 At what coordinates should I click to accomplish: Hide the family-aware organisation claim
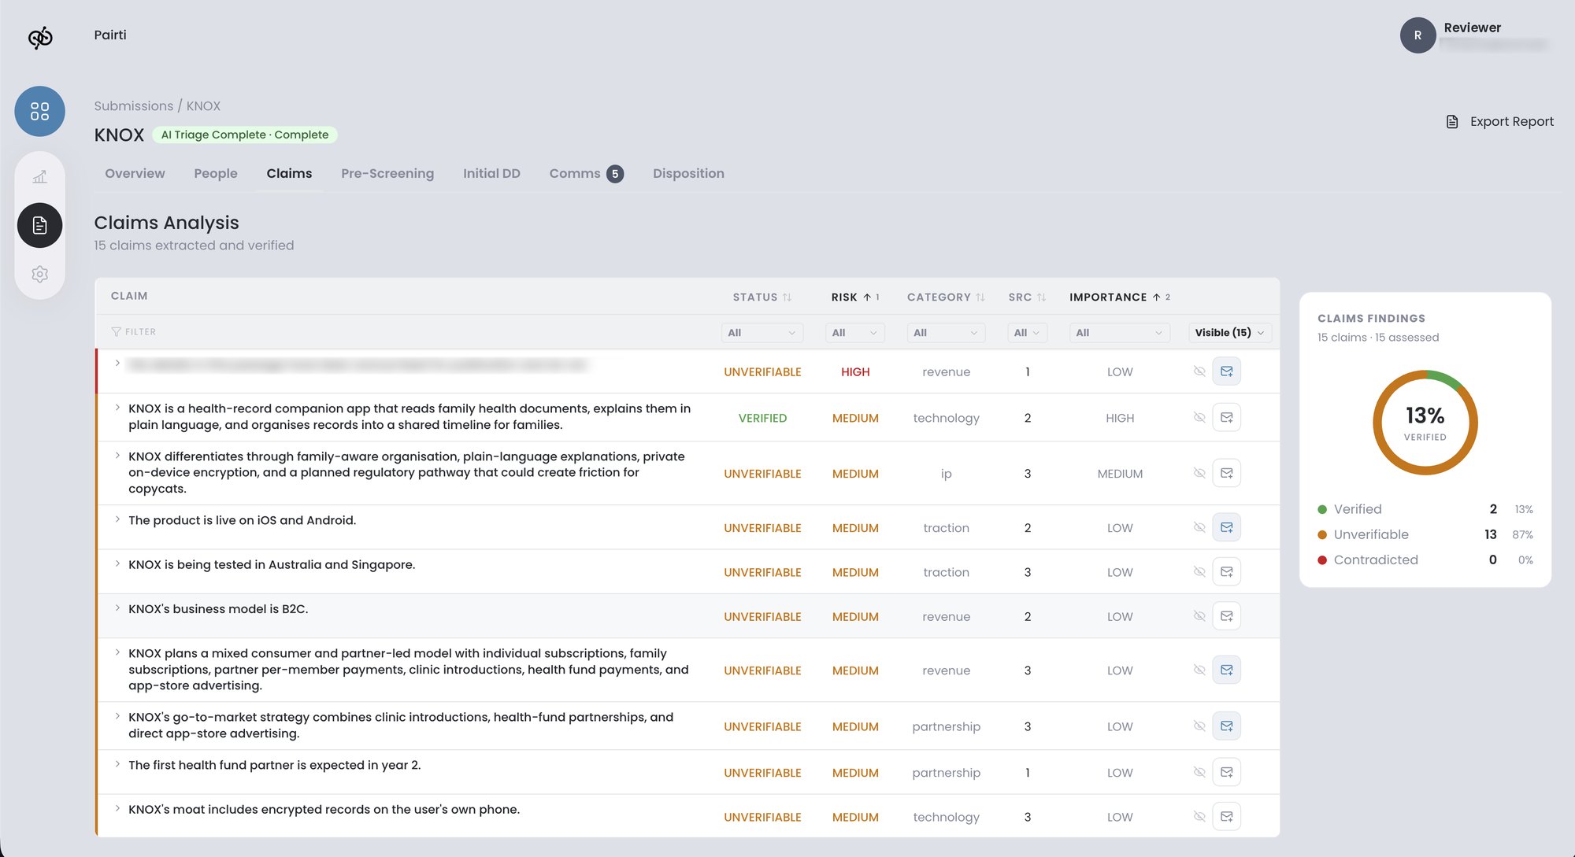(1199, 473)
